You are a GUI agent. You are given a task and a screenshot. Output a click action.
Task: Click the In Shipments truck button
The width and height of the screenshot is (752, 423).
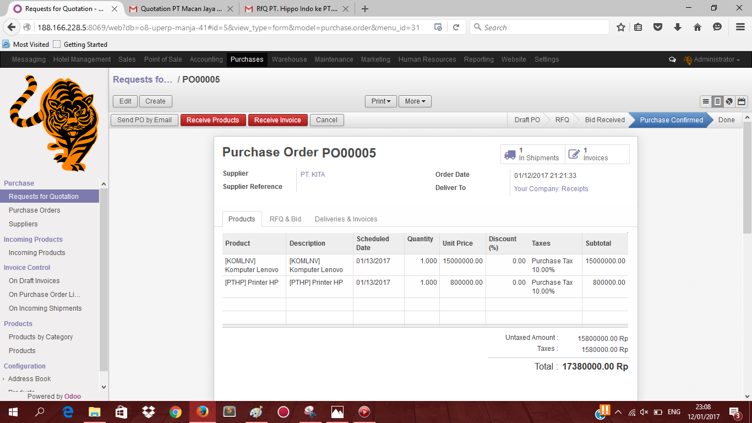[533, 154]
